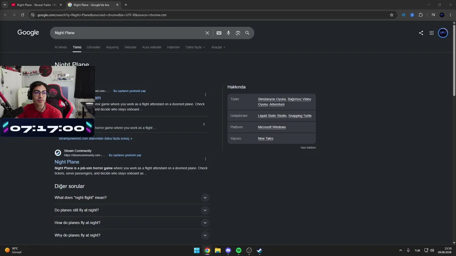The height and width of the screenshot is (256, 456).
Task: Open the Chrome profile avatar in the toolbar
Action: pos(442,15)
